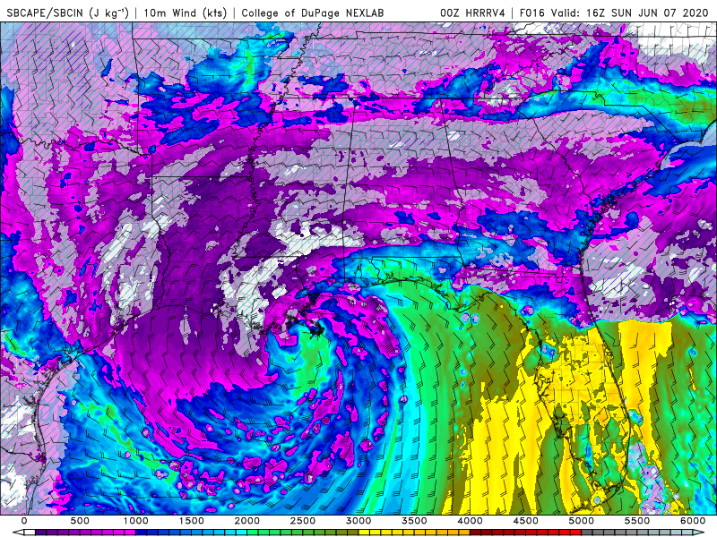Select the 3000 legend value

point(359,521)
